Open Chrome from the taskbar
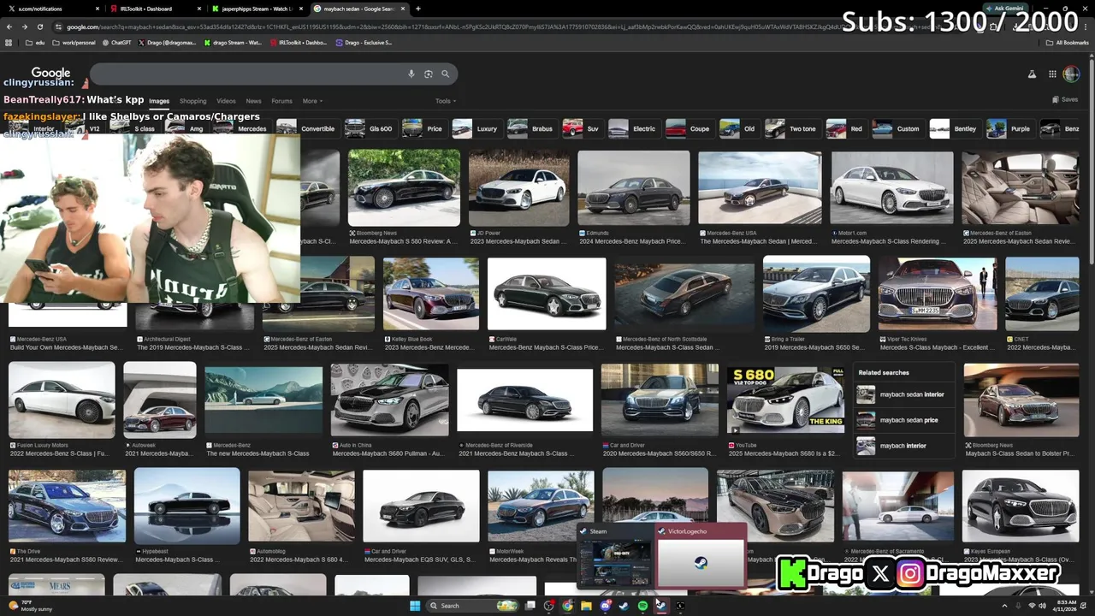This screenshot has height=616, width=1095. 567,606
